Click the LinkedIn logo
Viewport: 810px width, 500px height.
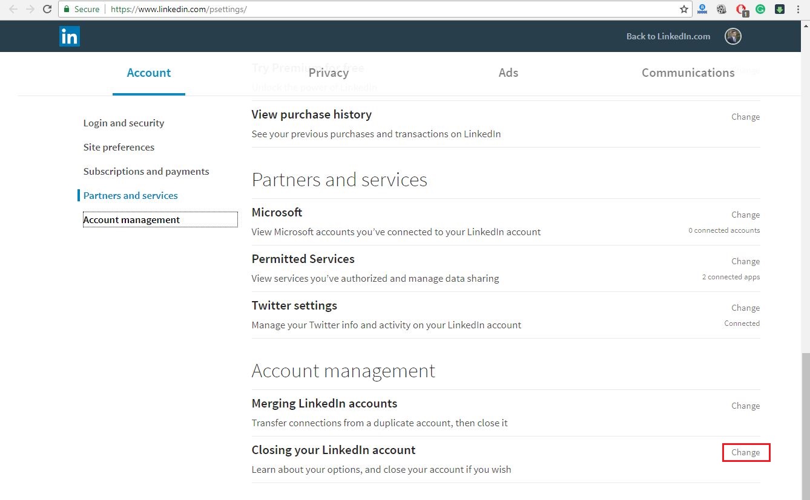[70, 36]
